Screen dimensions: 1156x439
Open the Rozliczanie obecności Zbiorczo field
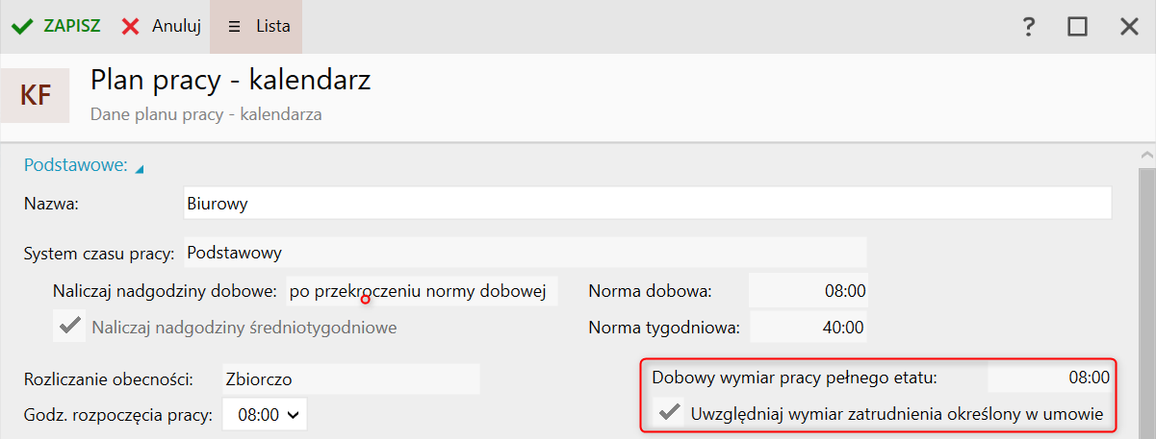pyautogui.click(x=350, y=378)
